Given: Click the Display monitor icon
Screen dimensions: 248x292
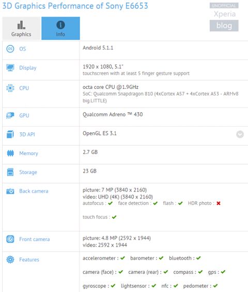Looking at the screenshot, I should click(10, 68).
